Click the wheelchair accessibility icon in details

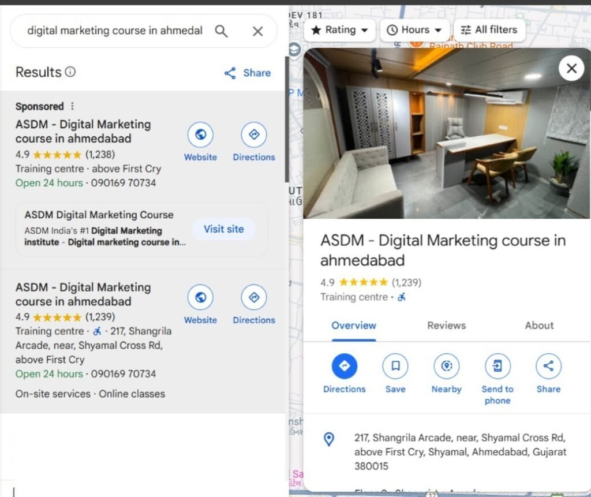tap(402, 297)
